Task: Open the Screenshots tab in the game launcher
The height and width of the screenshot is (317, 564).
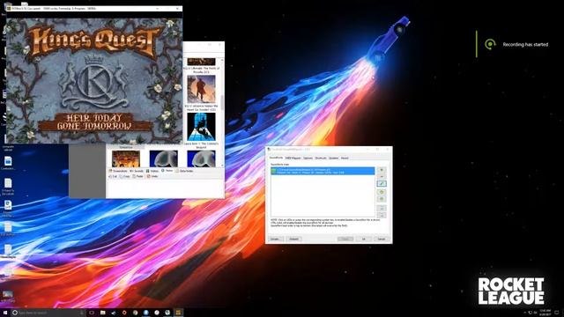Action: pos(118,171)
